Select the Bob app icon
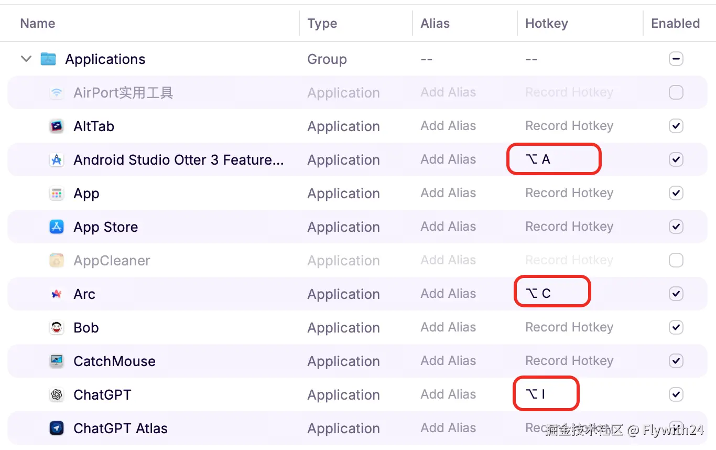716x450 pixels. 57,328
